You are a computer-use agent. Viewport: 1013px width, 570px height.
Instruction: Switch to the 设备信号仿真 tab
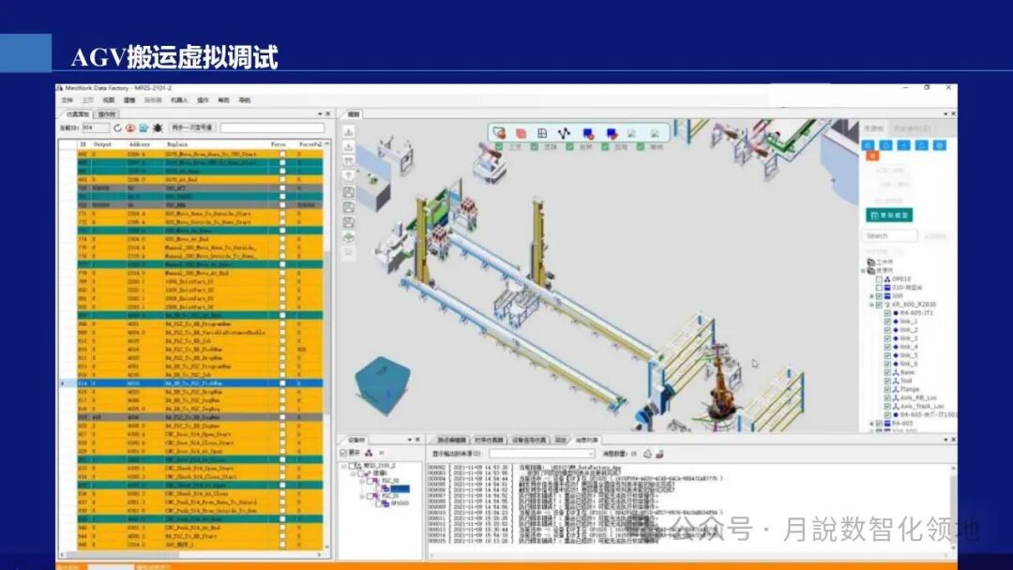pyautogui.click(x=529, y=441)
